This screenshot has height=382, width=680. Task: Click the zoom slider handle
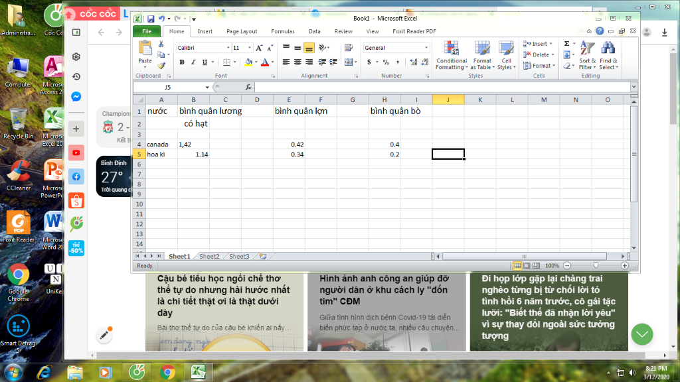click(595, 265)
